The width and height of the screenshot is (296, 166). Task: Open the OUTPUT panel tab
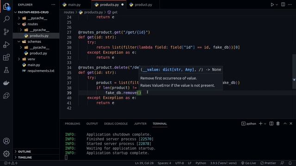tap(92, 124)
